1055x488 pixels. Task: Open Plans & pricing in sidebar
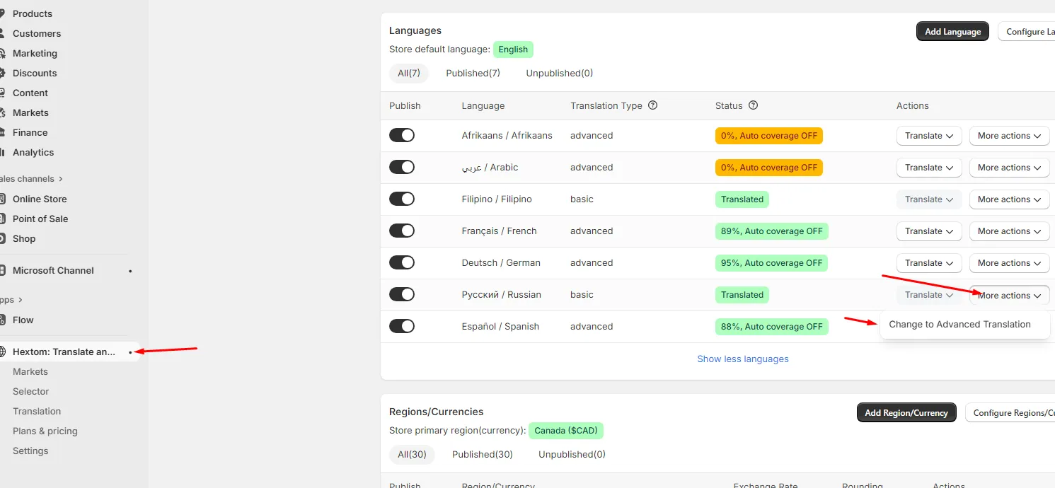tap(45, 431)
